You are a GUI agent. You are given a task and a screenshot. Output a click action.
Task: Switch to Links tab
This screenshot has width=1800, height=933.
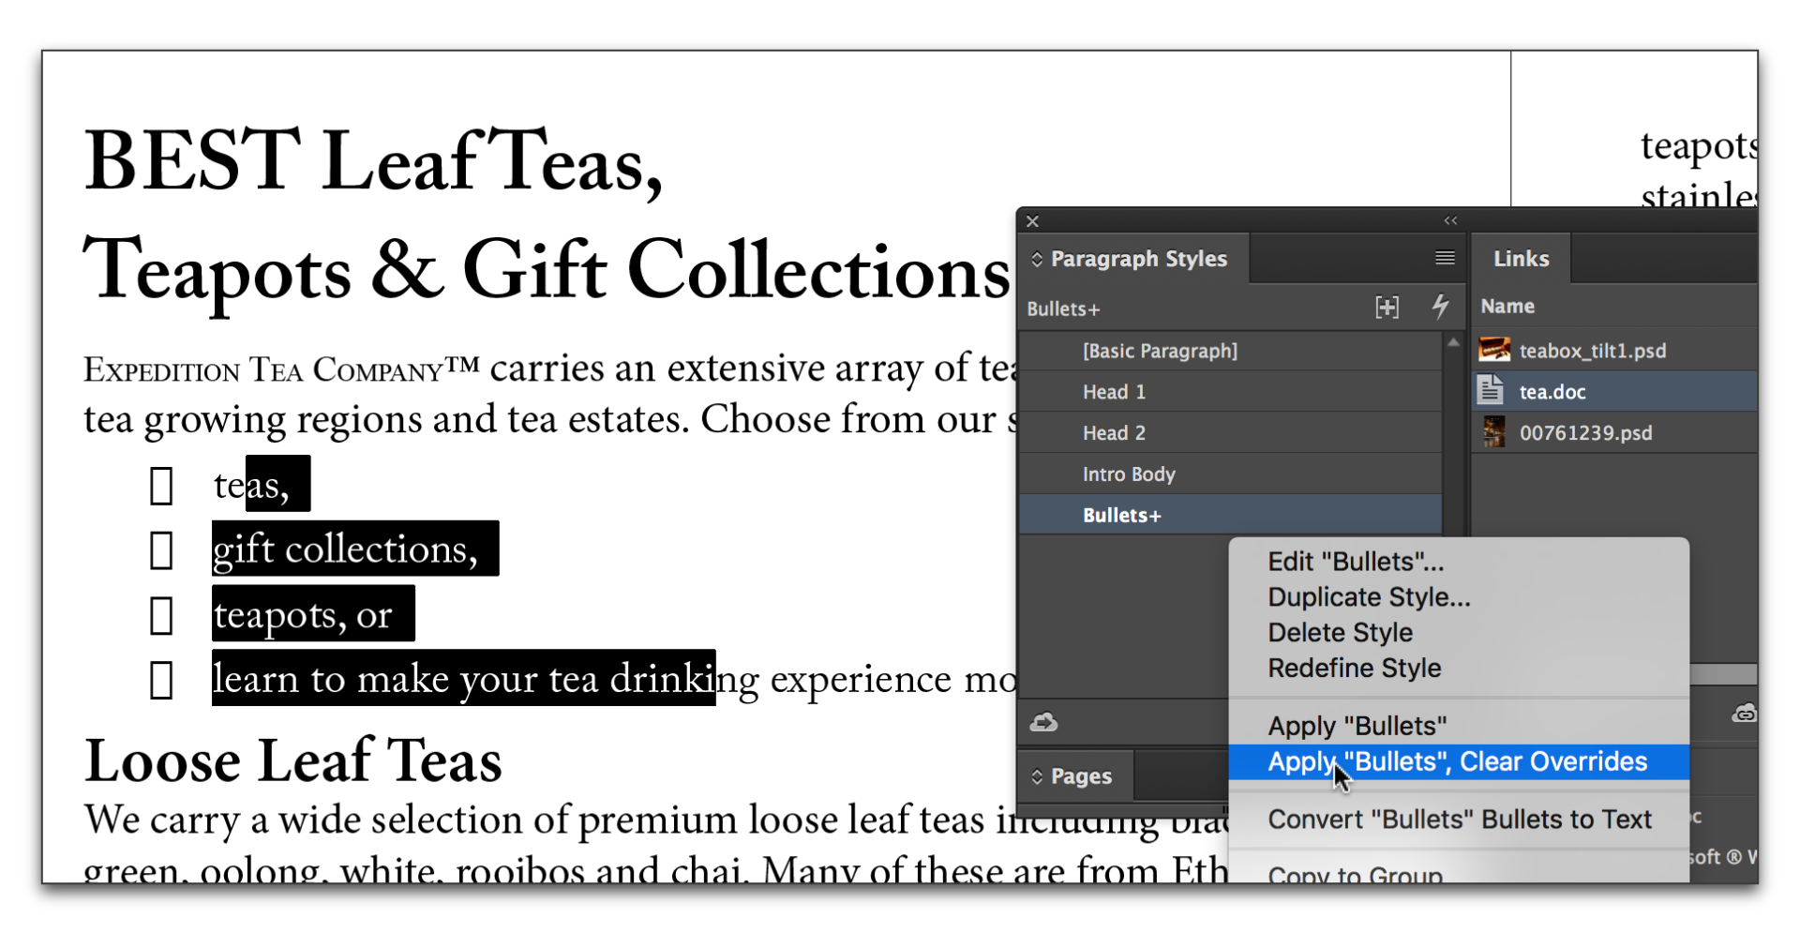(x=1521, y=259)
